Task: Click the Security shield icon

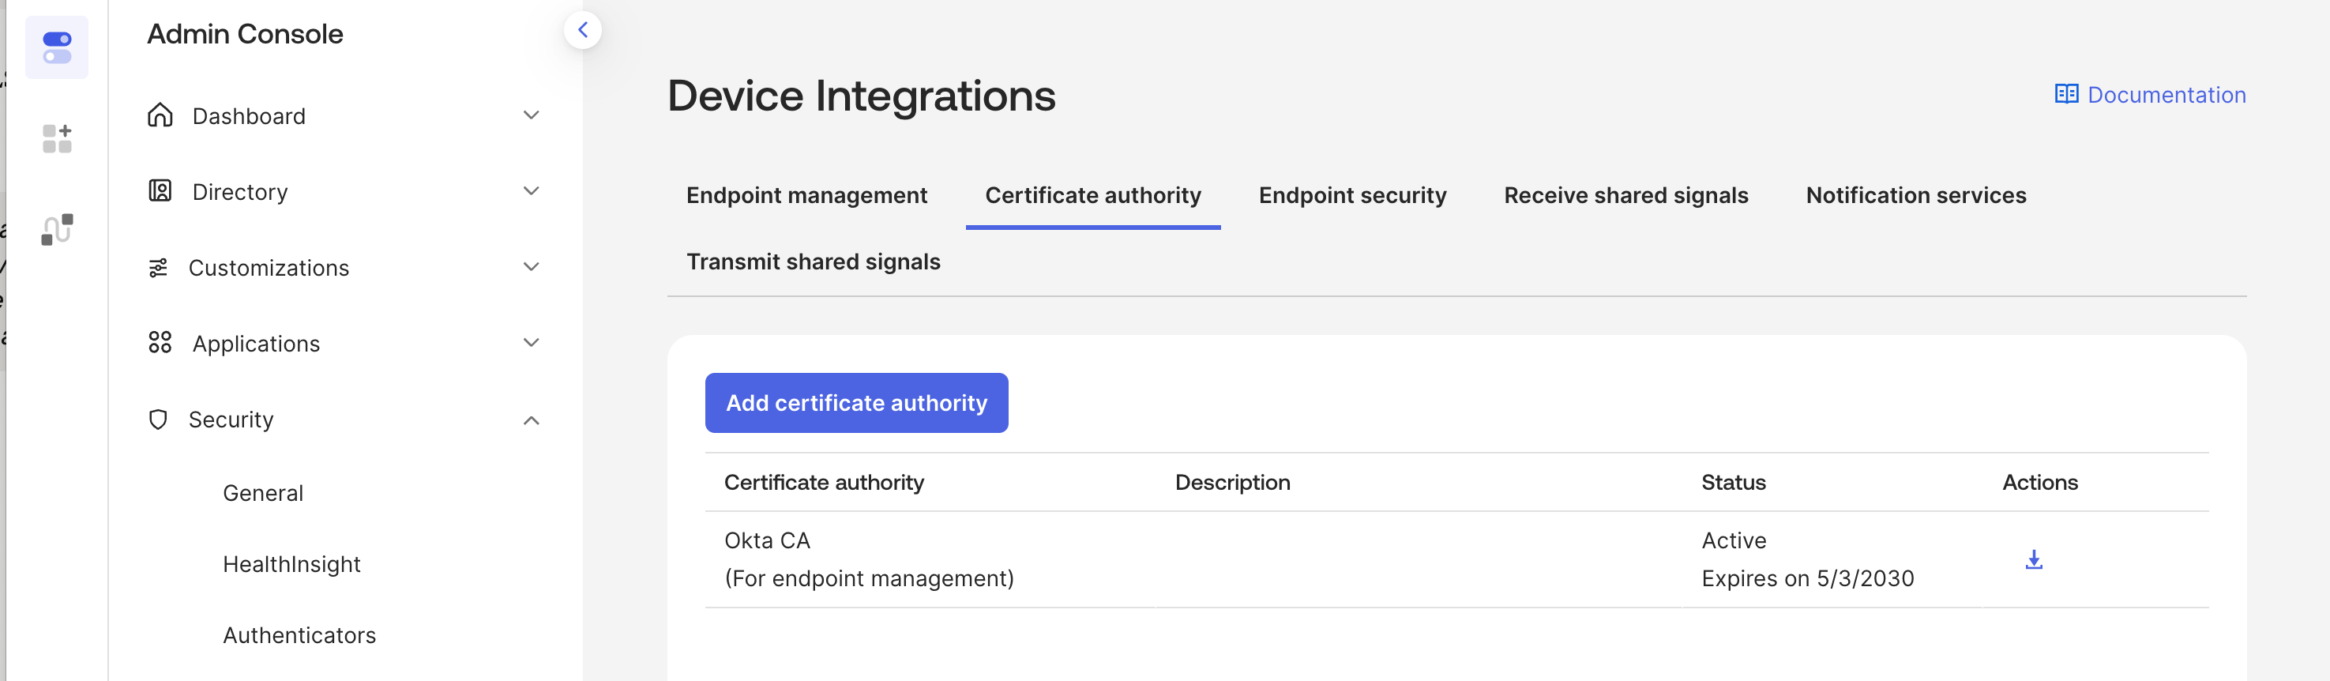Action: tap(158, 420)
